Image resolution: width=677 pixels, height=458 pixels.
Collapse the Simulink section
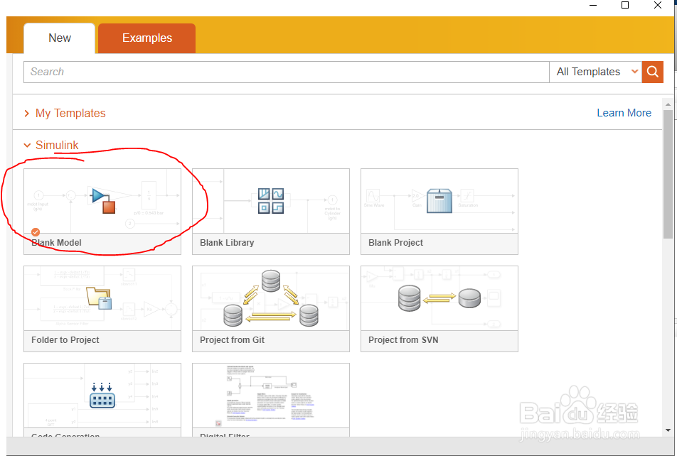[51, 145]
